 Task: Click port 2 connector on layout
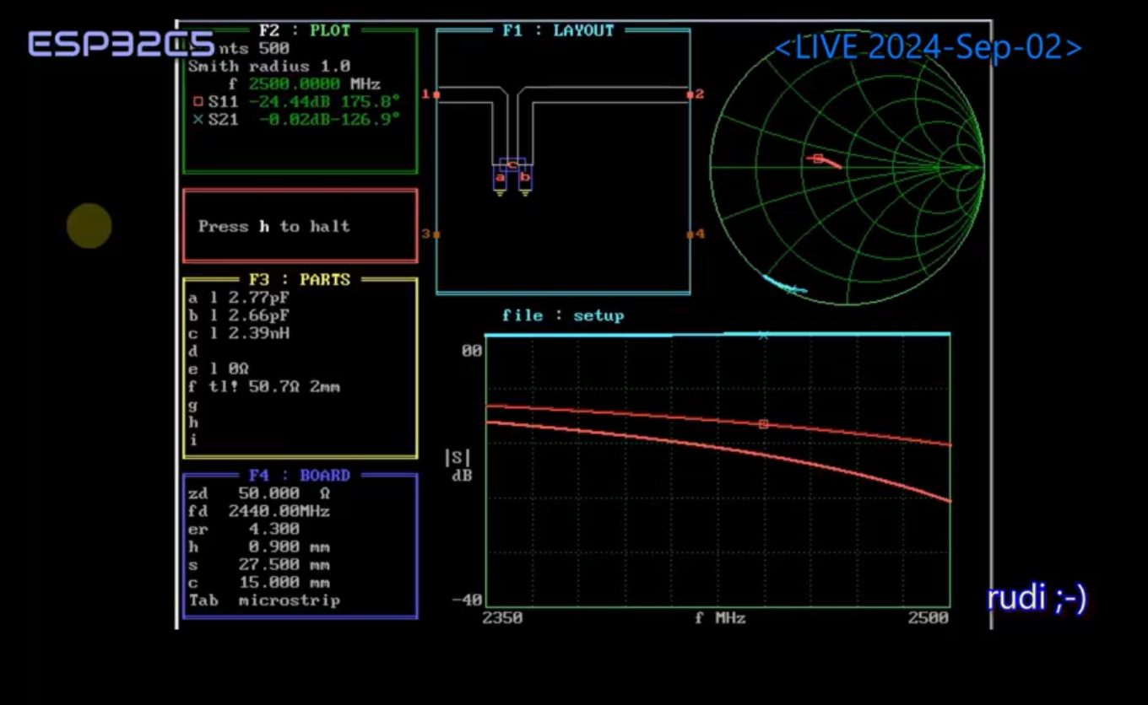click(690, 94)
